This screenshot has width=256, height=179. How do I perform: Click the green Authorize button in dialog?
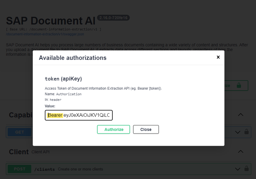click(x=114, y=129)
